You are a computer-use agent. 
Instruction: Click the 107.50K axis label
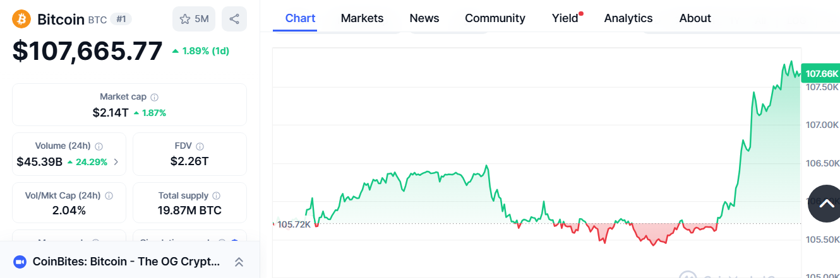(822, 87)
